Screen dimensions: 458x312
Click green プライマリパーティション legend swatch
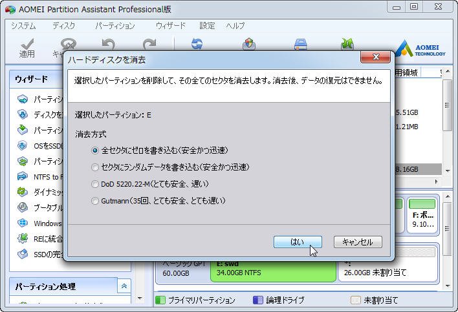point(160,300)
